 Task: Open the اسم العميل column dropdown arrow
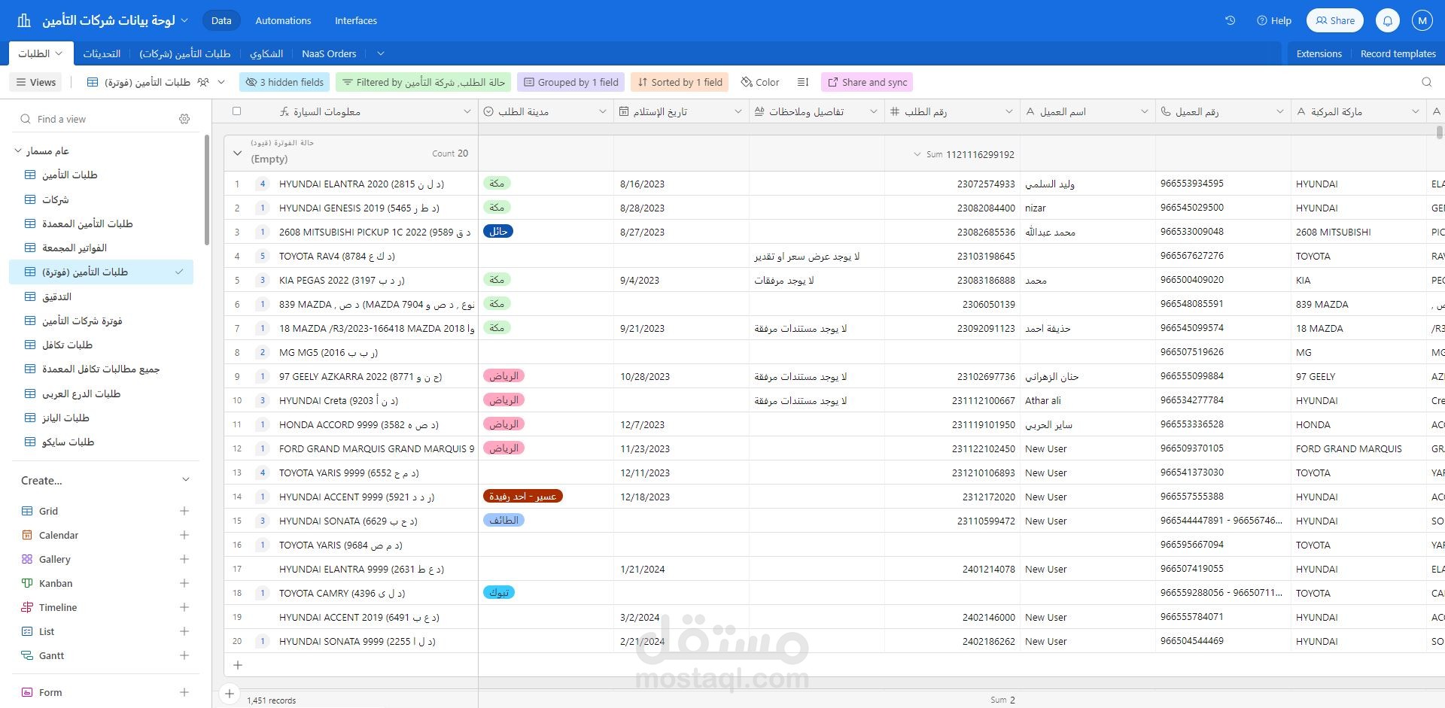tap(1145, 111)
